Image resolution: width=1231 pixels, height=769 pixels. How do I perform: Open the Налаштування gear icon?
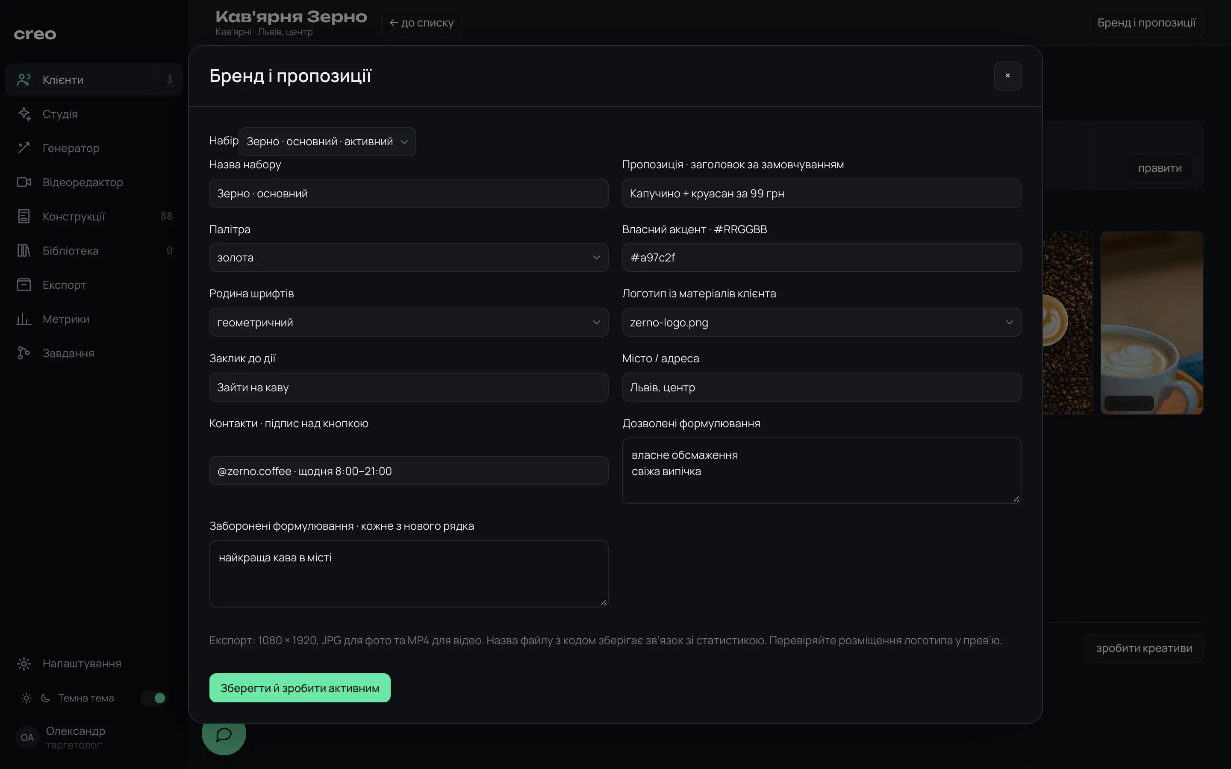[x=24, y=663]
